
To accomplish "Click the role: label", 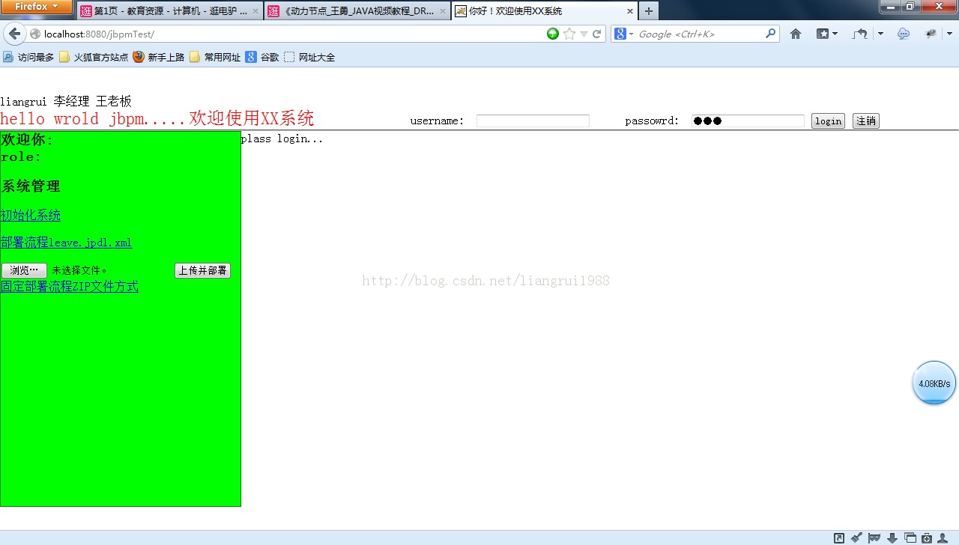I will (21, 157).
